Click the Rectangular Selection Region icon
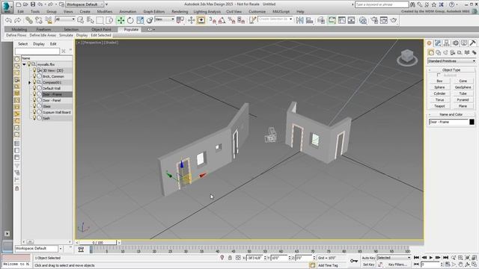Screen dimensions: 479x269 pos(100,20)
